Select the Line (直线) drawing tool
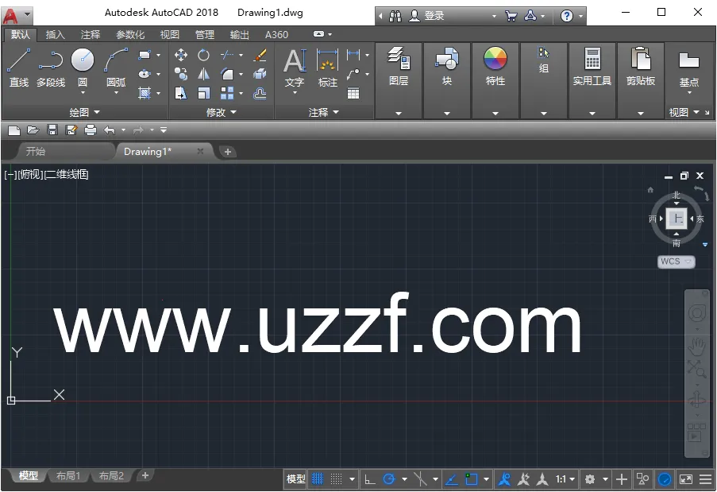 [x=19, y=66]
